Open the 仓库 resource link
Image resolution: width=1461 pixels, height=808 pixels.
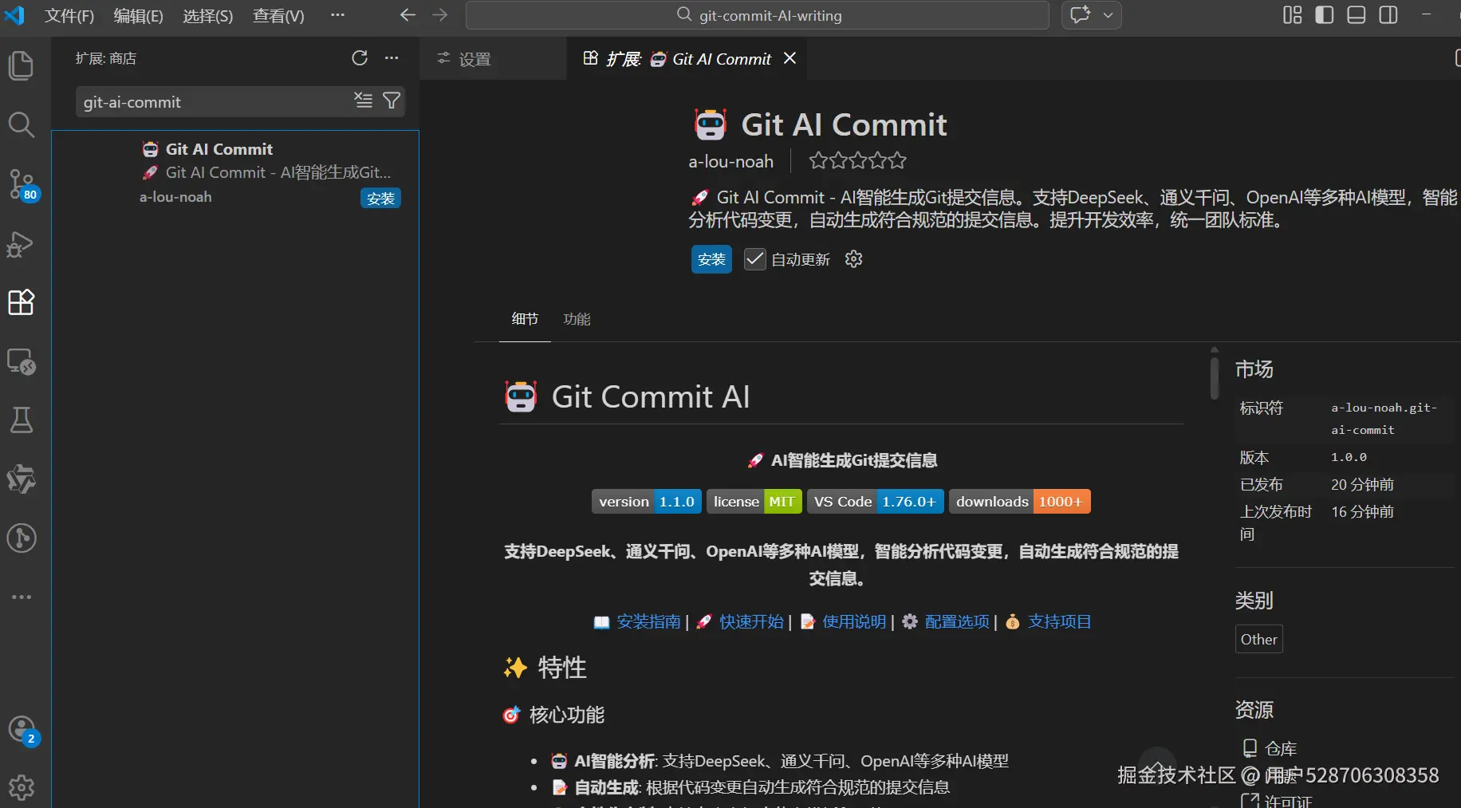click(1281, 748)
